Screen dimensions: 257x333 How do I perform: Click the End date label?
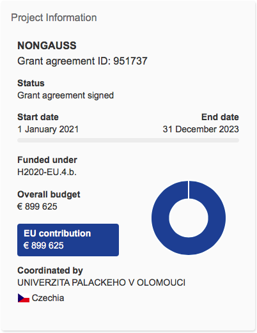(x=220, y=117)
